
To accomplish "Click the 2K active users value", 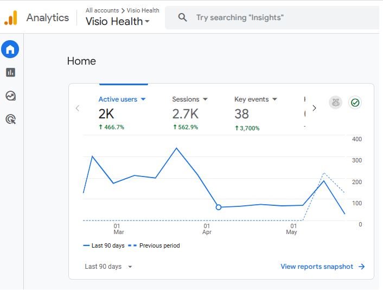I will click(x=106, y=114).
